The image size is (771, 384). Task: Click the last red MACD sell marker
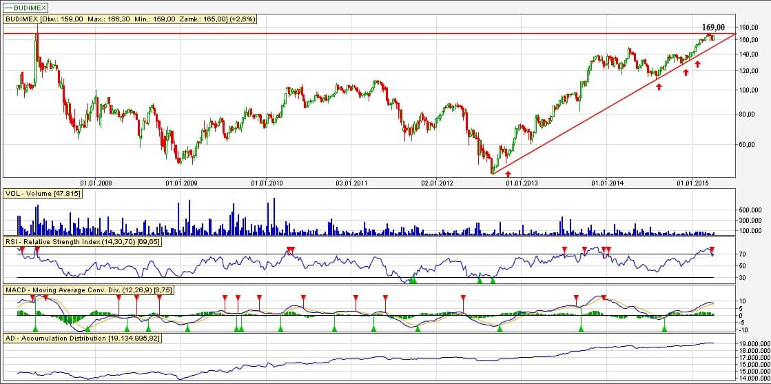click(x=604, y=297)
